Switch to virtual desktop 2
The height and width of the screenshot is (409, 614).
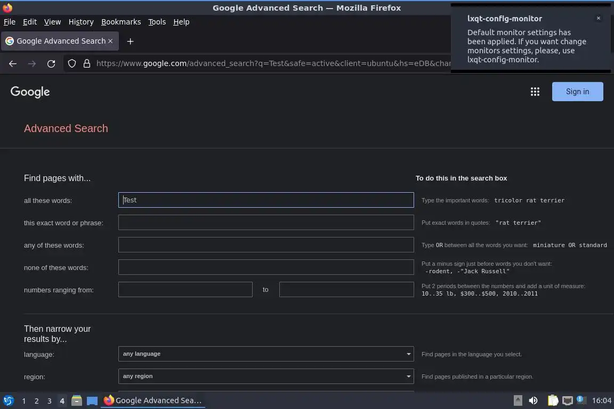[x=37, y=401]
